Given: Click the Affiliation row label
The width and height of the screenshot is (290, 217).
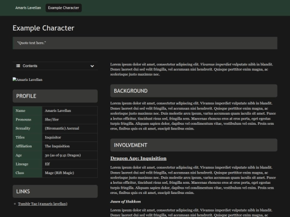Looking at the screenshot, I should (x=27, y=146).
